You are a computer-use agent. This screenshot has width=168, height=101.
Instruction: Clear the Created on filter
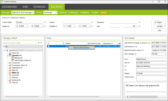45,26
